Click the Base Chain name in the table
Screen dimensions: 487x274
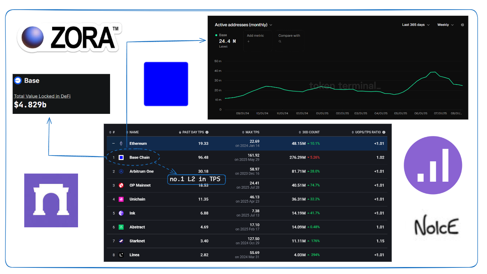tap(139, 157)
